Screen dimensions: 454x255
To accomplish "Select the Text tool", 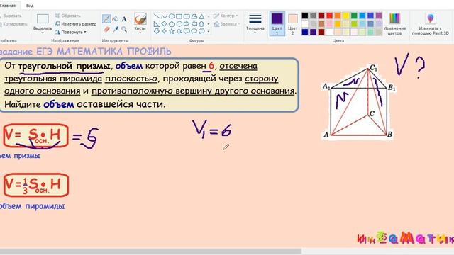I will click(x=124, y=19).
